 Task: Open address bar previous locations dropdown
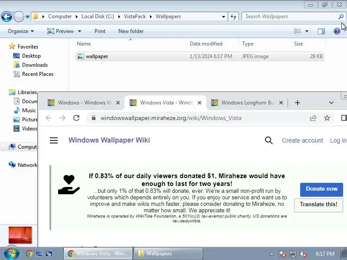tap(223, 16)
